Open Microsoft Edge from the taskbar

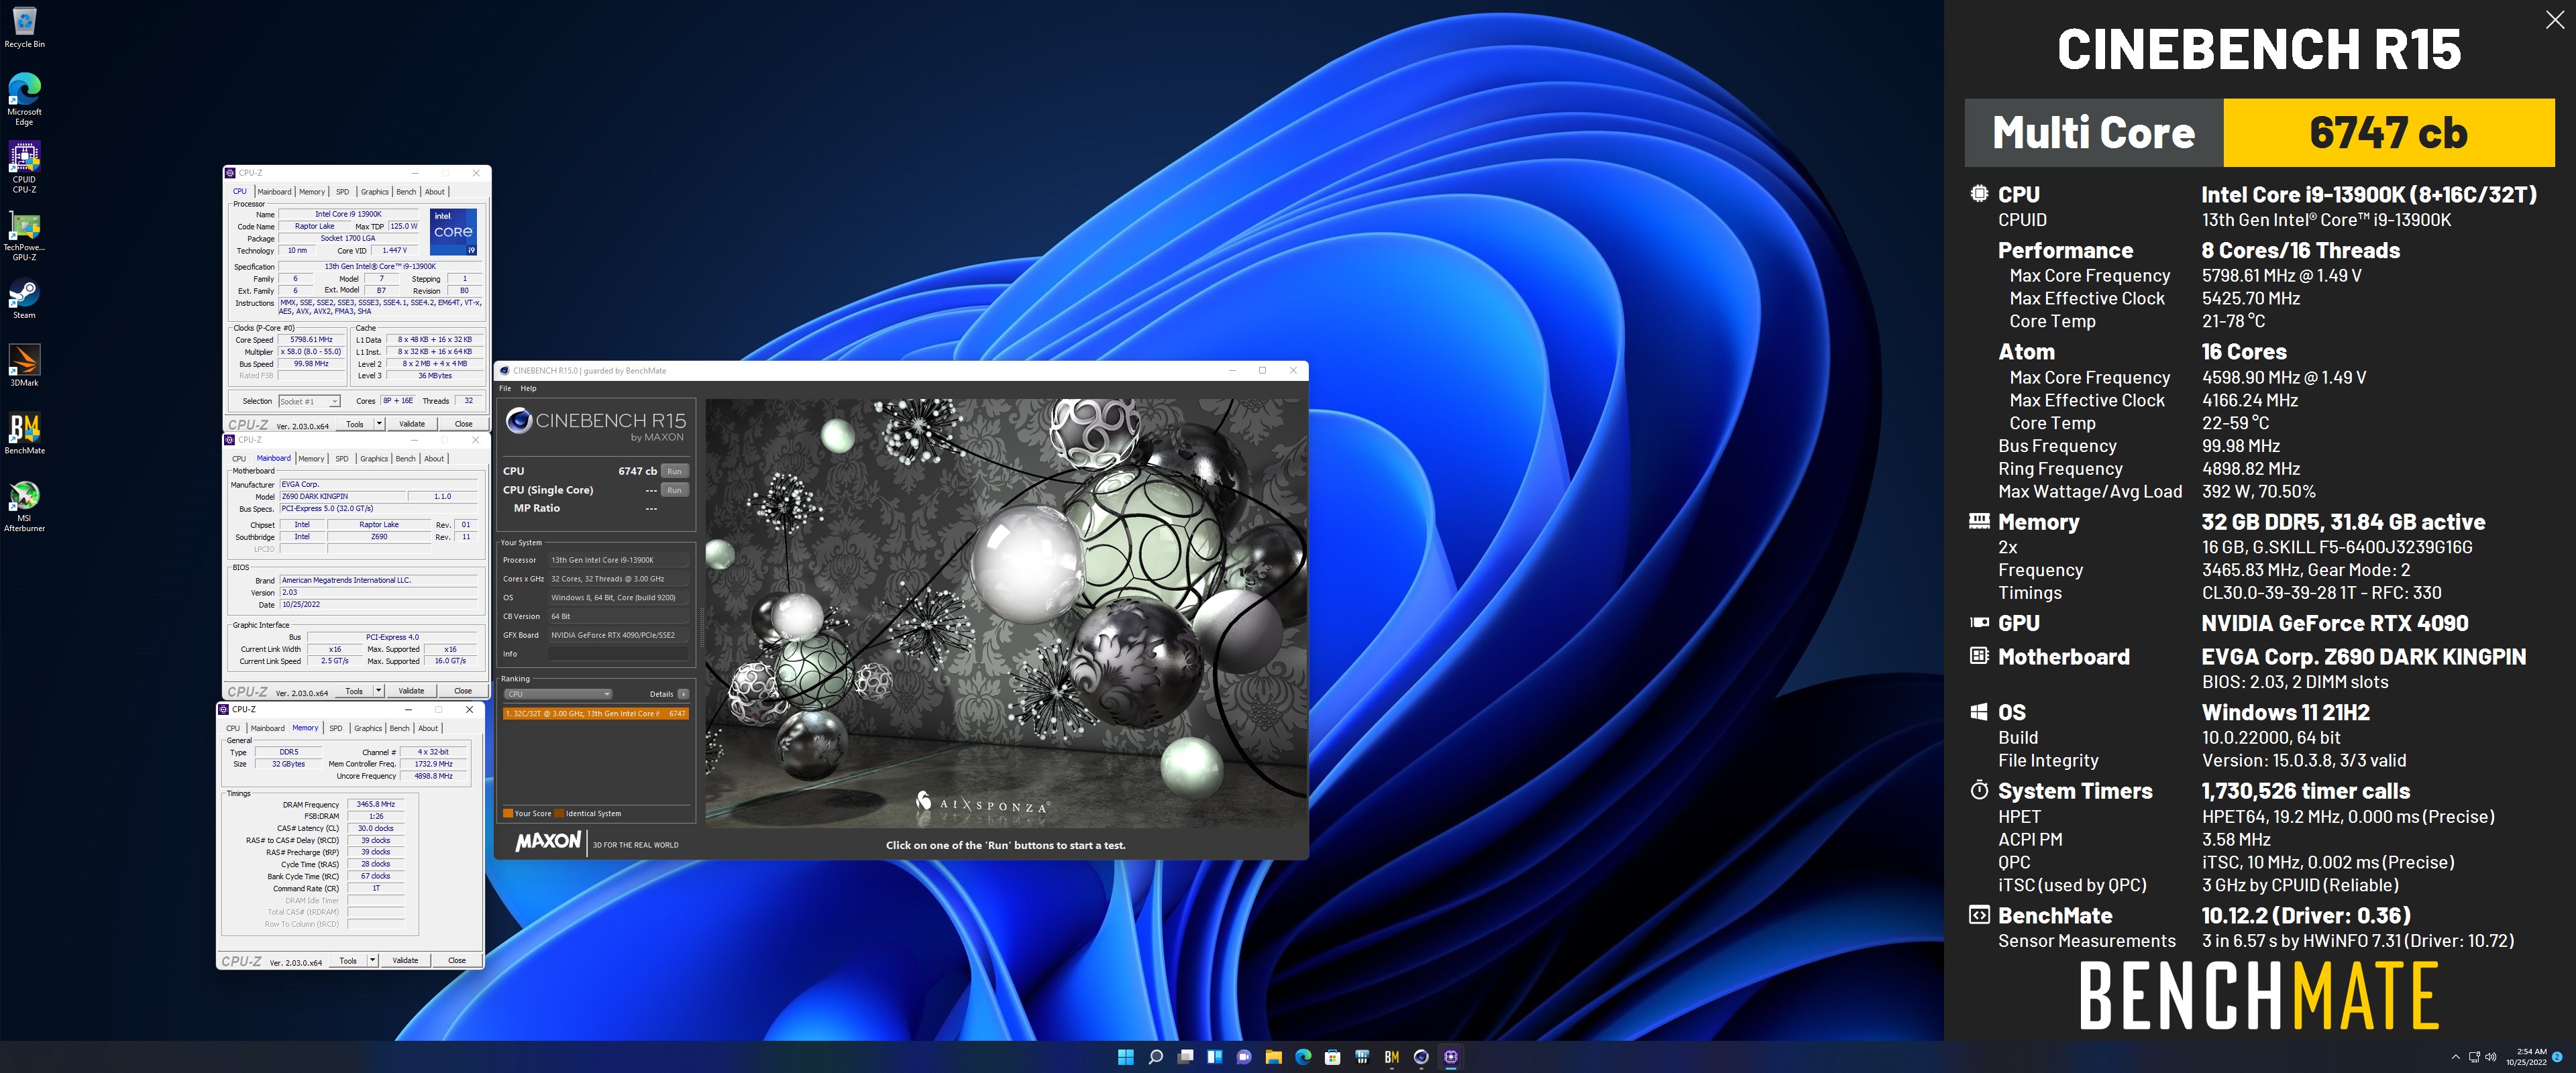(1303, 1056)
